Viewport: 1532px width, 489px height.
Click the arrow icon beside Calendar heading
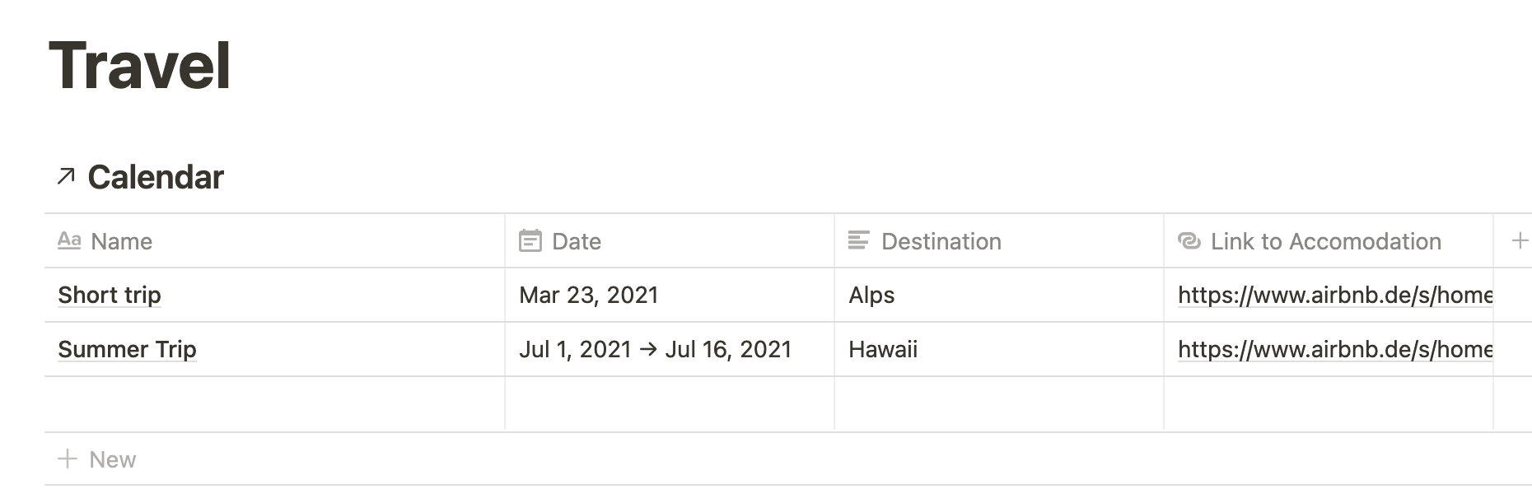pyautogui.click(x=66, y=176)
